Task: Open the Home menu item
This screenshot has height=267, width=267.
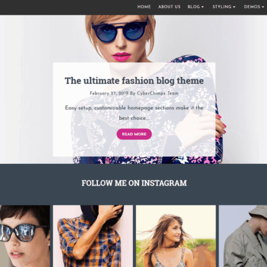Action: 144,7
